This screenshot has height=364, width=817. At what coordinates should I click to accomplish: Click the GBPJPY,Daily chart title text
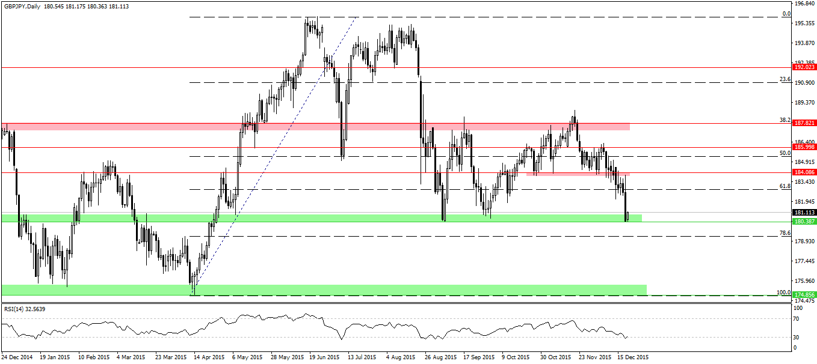(23, 5)
